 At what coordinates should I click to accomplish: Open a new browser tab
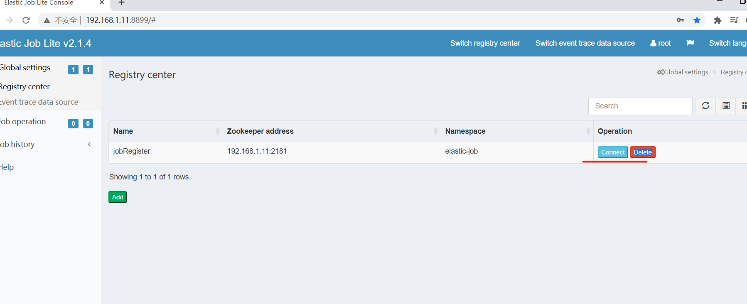(x=121, y=3)
